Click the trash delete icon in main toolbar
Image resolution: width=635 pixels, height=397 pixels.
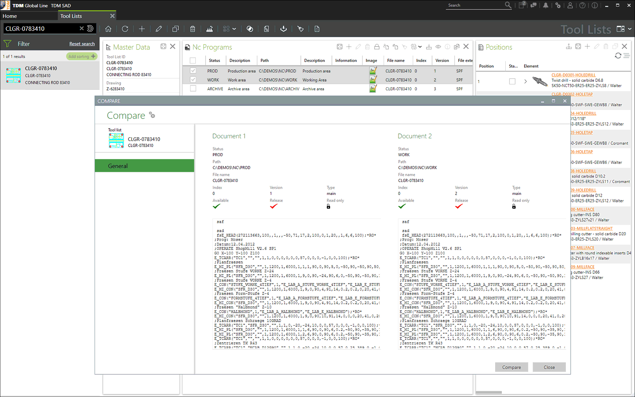click(192, 29)
